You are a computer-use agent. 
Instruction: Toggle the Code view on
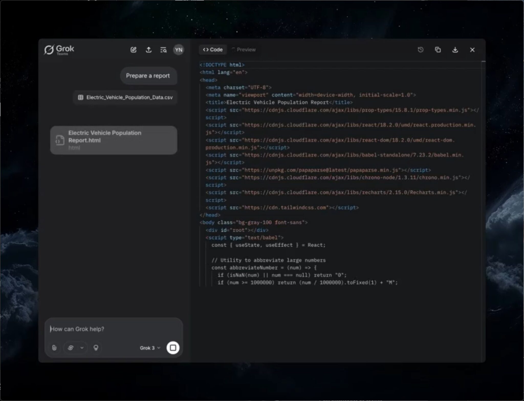[x=213, y=49]
